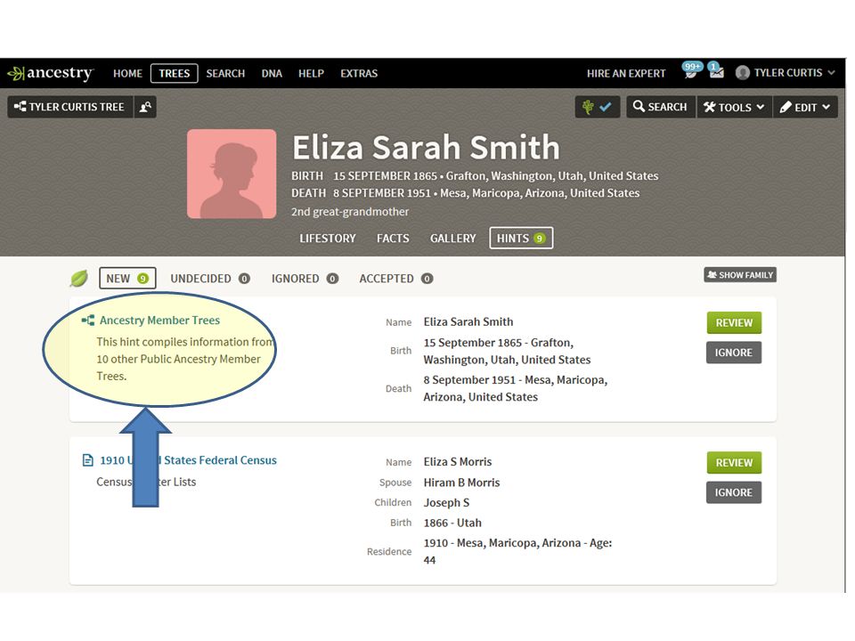Open the 1910 United States Federal Census link

tap(188, 460)
